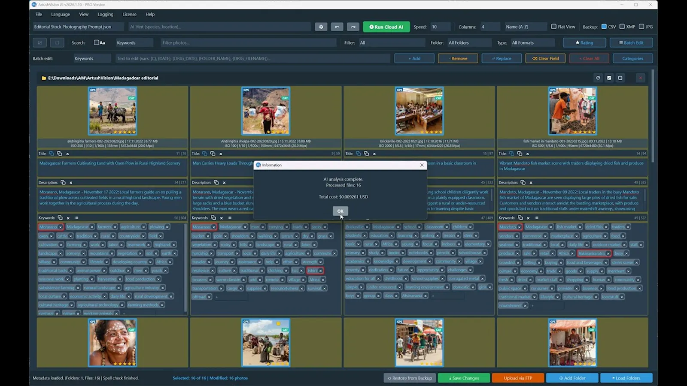
Task: Click the Restore from Backup button
Action: tap(410, 378)
